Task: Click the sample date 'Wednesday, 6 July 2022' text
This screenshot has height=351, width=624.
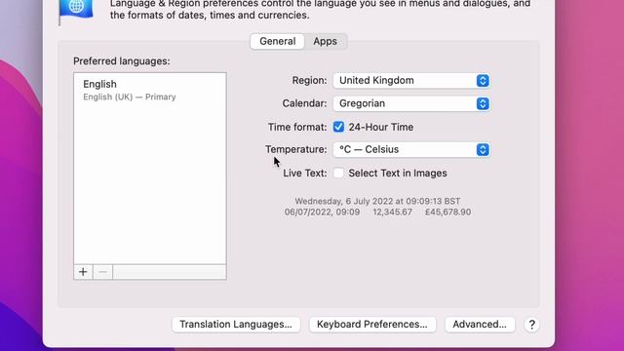Action: click(343, 202)
